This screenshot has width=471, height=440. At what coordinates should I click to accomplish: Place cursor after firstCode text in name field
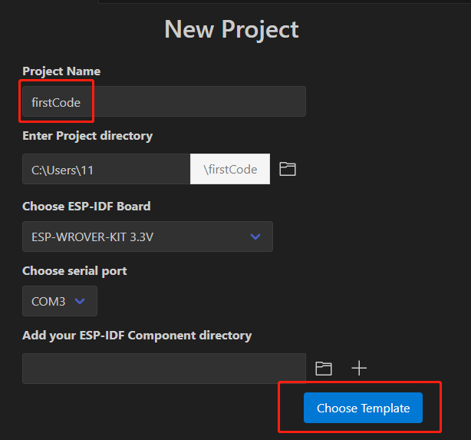pyautogui.click(x=82, y=102)
